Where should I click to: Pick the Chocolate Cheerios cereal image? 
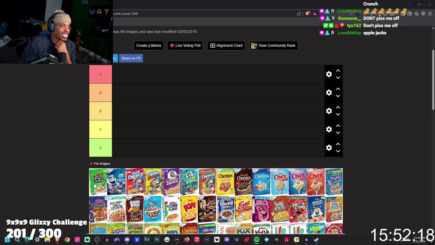243,182
